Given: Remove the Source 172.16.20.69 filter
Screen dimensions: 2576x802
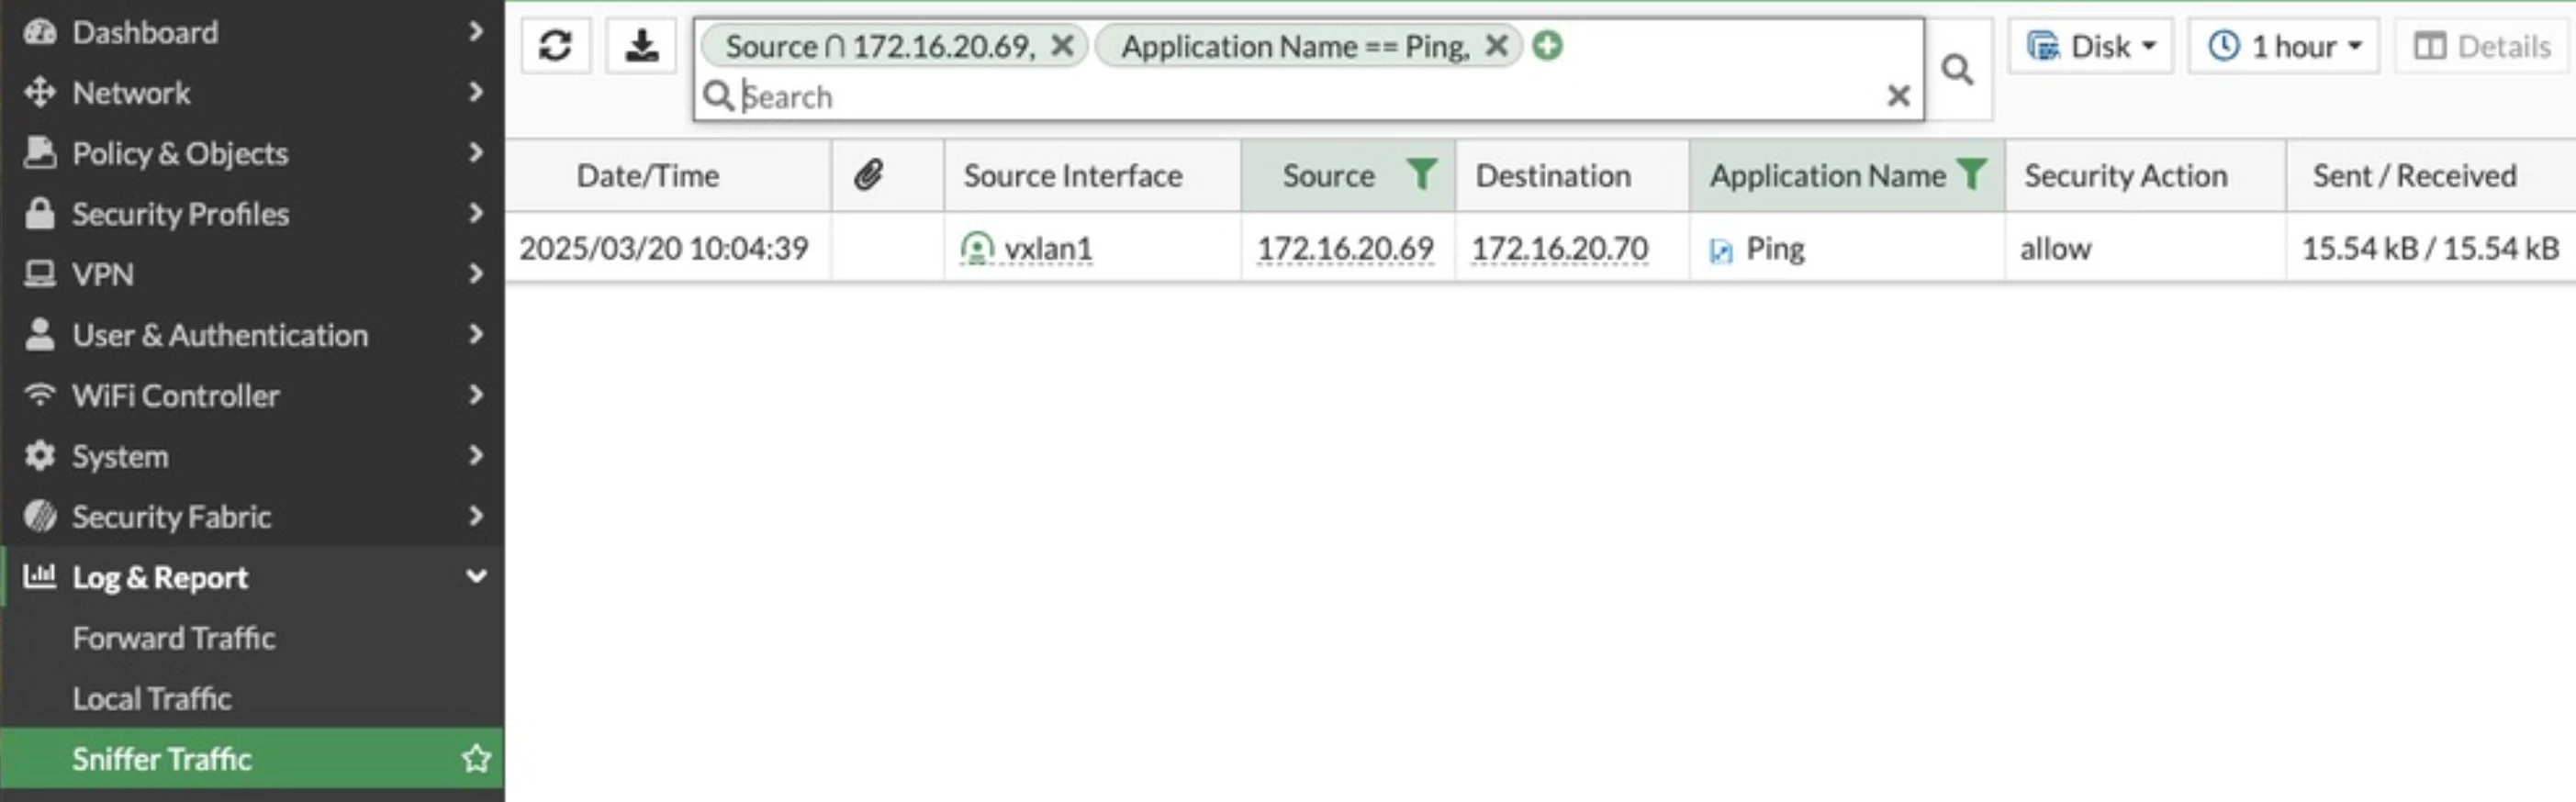Looking at the screenshot, I should tap(1062, 46).
